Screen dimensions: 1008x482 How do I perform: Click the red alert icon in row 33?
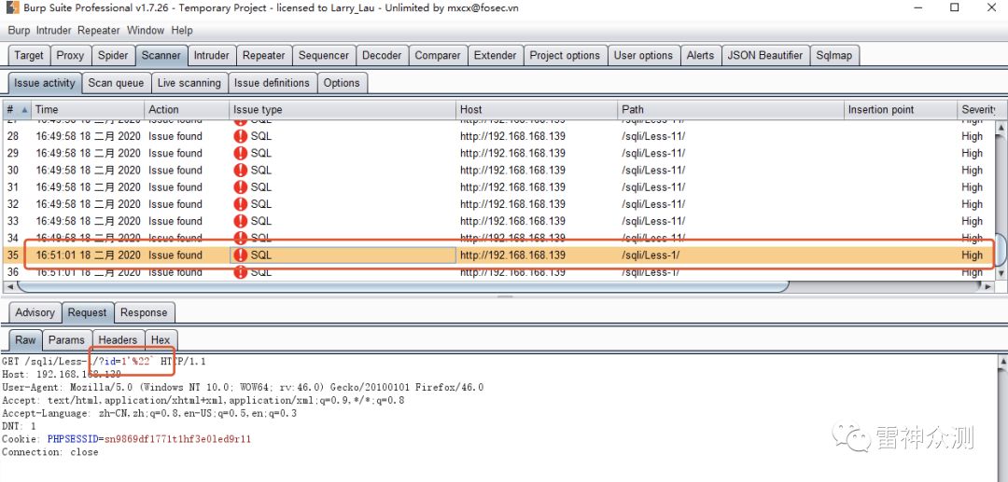click(241, 221)
